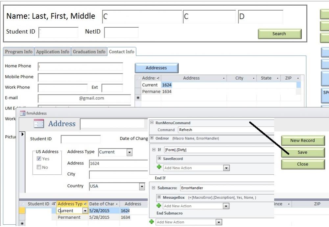Click the ZIP column header in bottom datasheet
Image resolution: width=329 pixels, height=227 pixels.
[317, 204]
